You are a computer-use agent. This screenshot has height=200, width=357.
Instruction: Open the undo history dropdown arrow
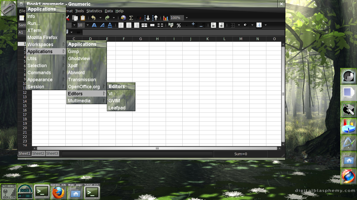[x=100, y=18]
